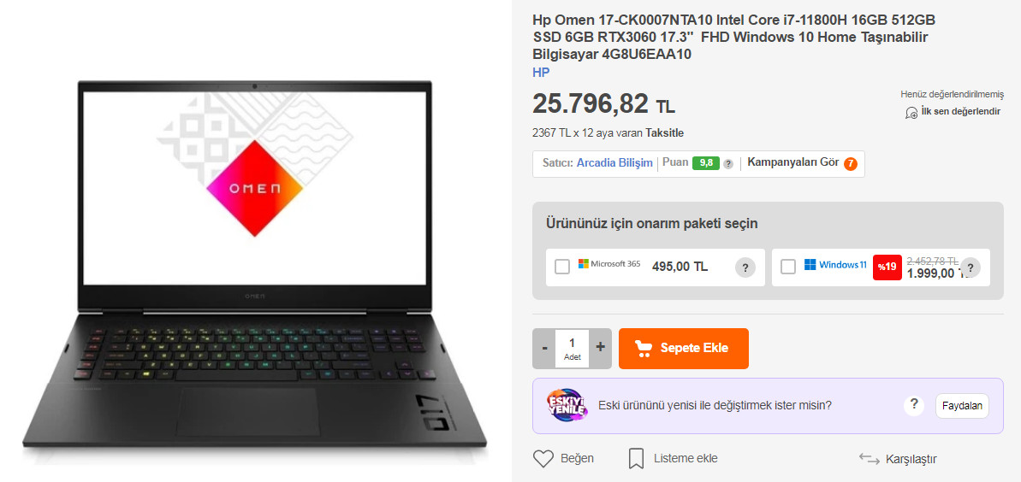1021x482 pixels.
Task: Click the Karşılaştır compare arrows icon
Action: [x=870, y=459]
